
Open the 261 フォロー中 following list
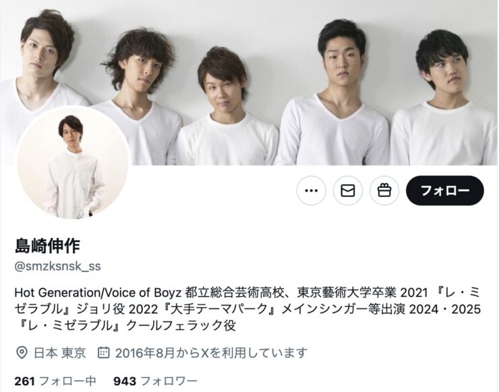pyautogui.click(x=55, y=381)
